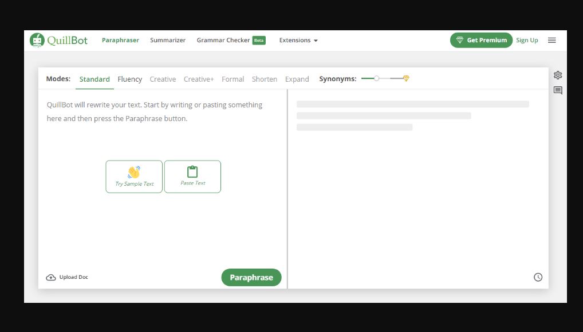The image size is (583, 332).
Task: Click the Beta badge next to Grammar Checker
Action: (x=259, y=40)
